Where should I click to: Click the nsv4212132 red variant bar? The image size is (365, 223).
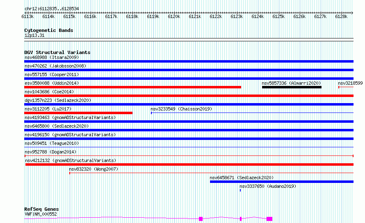[189, 164]
